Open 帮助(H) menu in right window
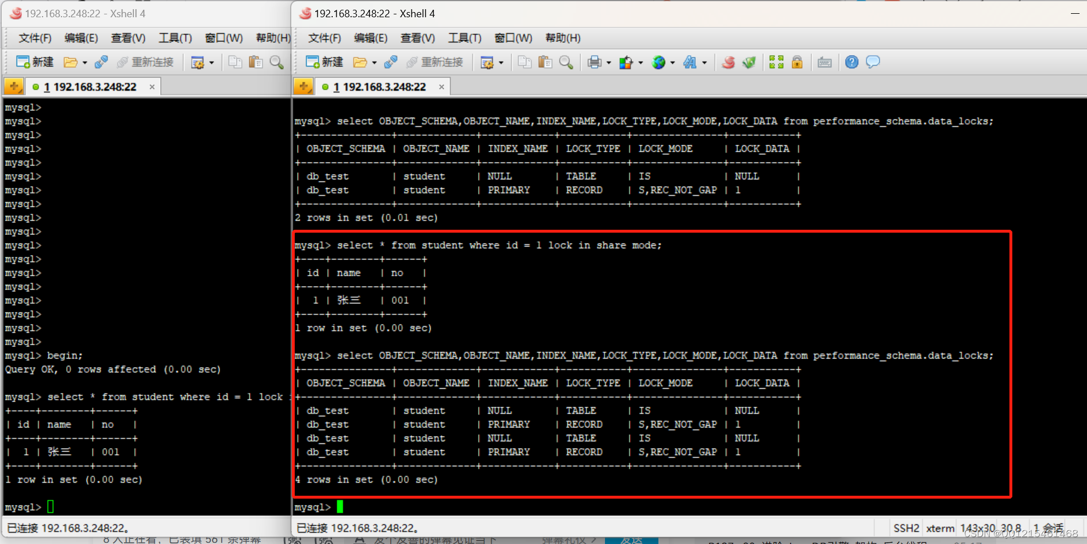 [x=563, y=38]
